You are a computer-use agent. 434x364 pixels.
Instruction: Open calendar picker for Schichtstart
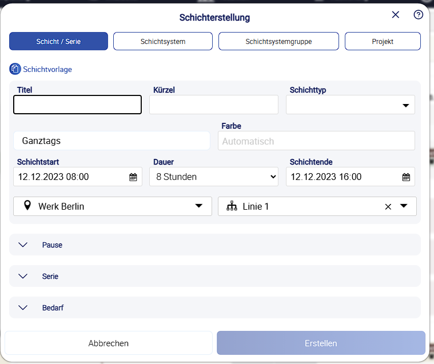[133, 177]
